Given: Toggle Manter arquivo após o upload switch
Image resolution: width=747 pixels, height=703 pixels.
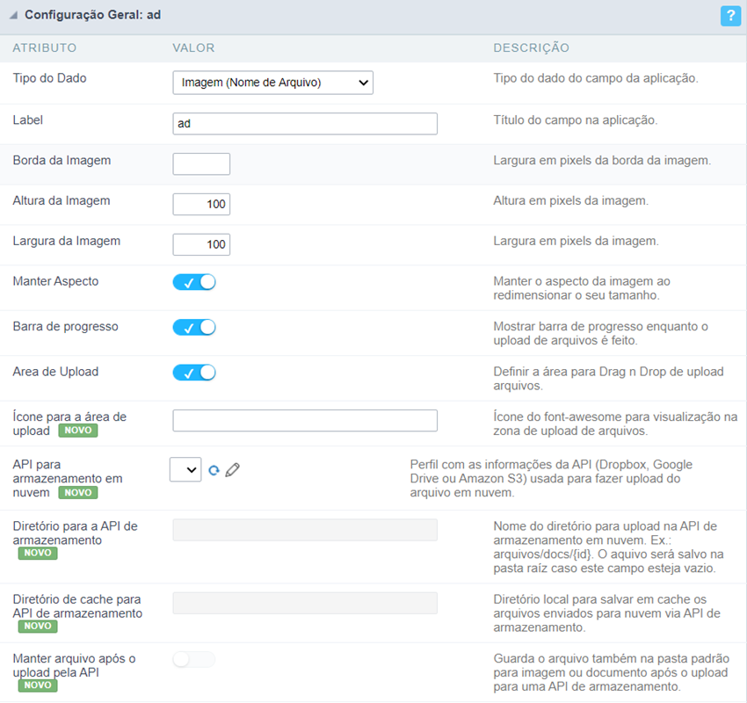Looking at the screenshot, I should click(194, 659).
